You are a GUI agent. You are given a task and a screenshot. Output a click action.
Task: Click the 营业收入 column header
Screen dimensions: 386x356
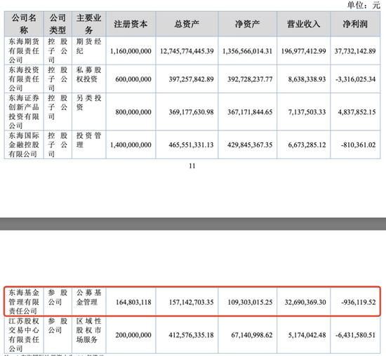point(303,24)
